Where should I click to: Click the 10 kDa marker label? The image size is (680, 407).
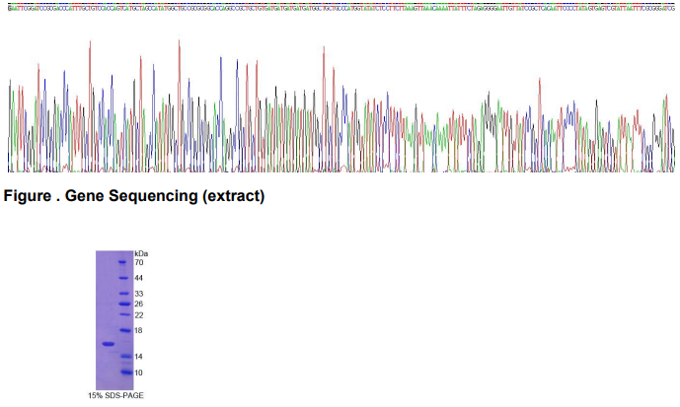(139, 373)
